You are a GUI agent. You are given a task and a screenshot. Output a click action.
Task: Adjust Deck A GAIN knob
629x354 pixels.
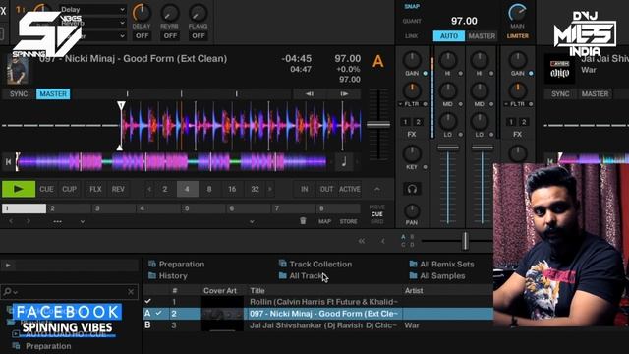[x=412, y=60]
